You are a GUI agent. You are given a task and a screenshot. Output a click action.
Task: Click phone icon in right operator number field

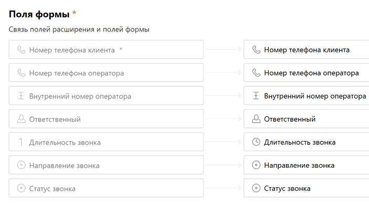(x=256, y=72)
